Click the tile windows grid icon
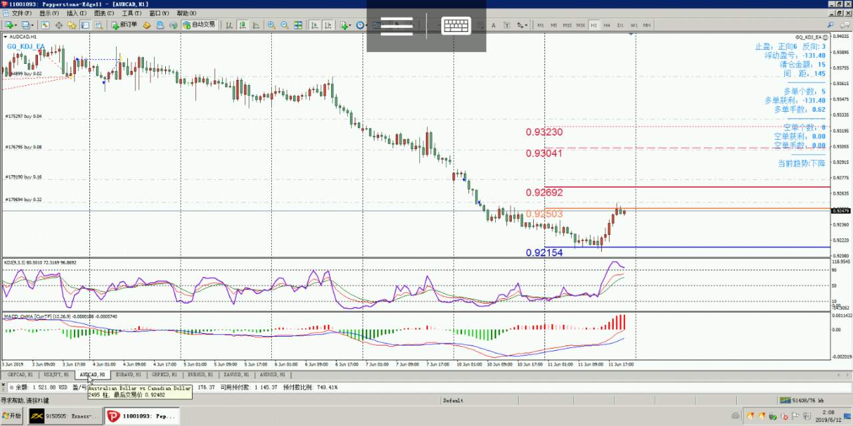853x426 pixels. pos(298,25)
